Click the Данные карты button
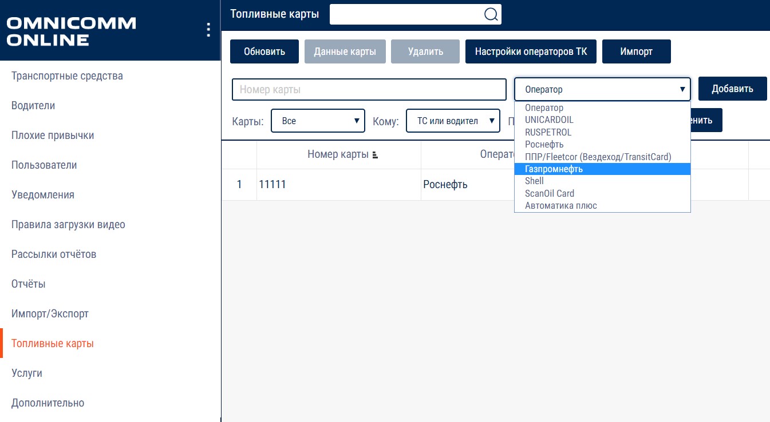Viewport: 770px width, 422px height. point(345,51)
